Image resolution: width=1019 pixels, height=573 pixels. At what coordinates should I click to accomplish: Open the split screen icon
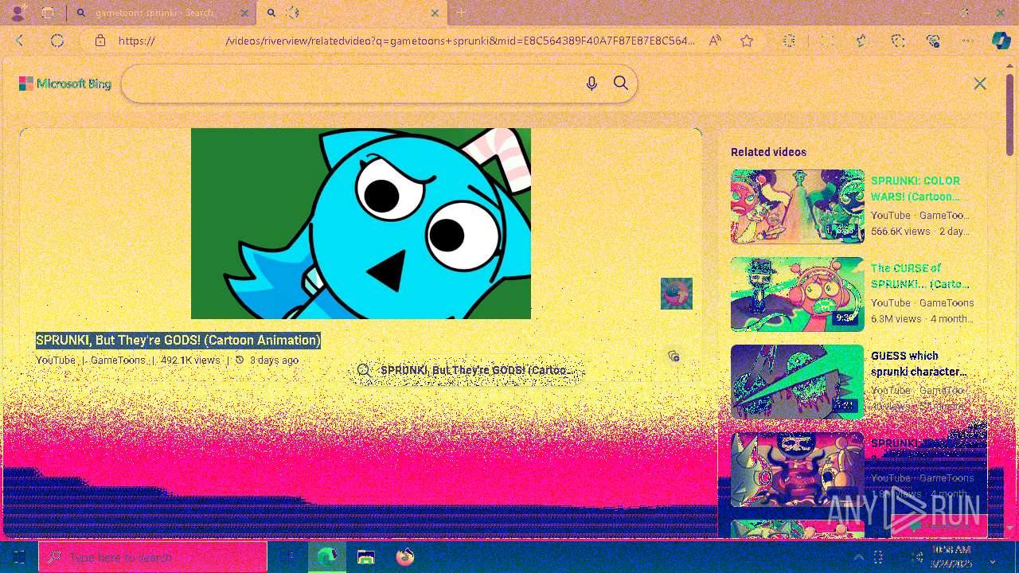tap(828, 41)
